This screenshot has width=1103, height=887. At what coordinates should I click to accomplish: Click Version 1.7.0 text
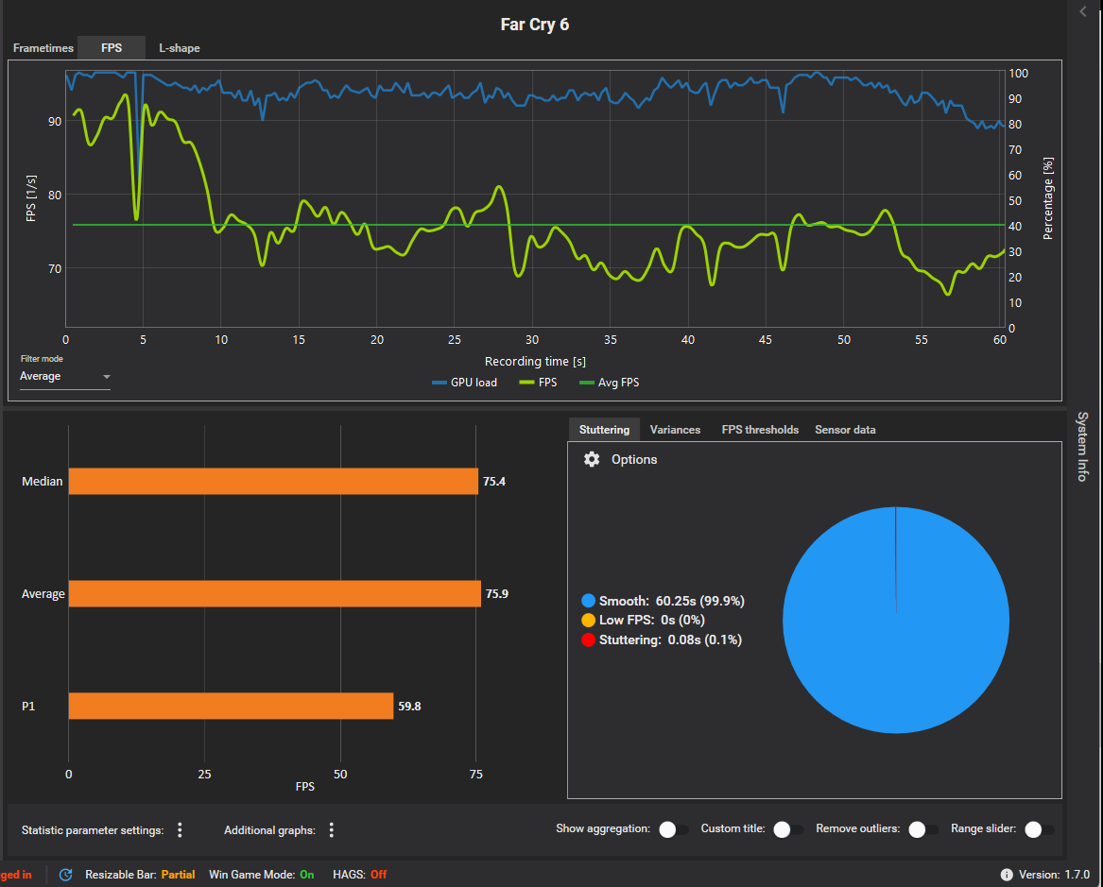tap(1054, 875)
